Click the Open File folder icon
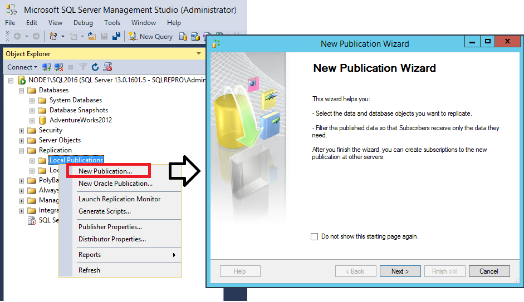 point(92,36)
